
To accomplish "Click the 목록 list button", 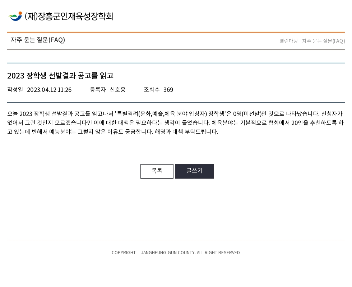I will [x=157, y=171].
